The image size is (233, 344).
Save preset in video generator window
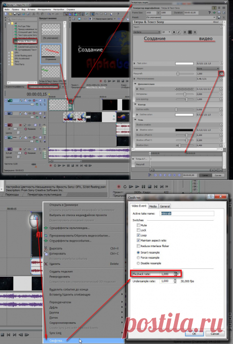tap(219, 17)
